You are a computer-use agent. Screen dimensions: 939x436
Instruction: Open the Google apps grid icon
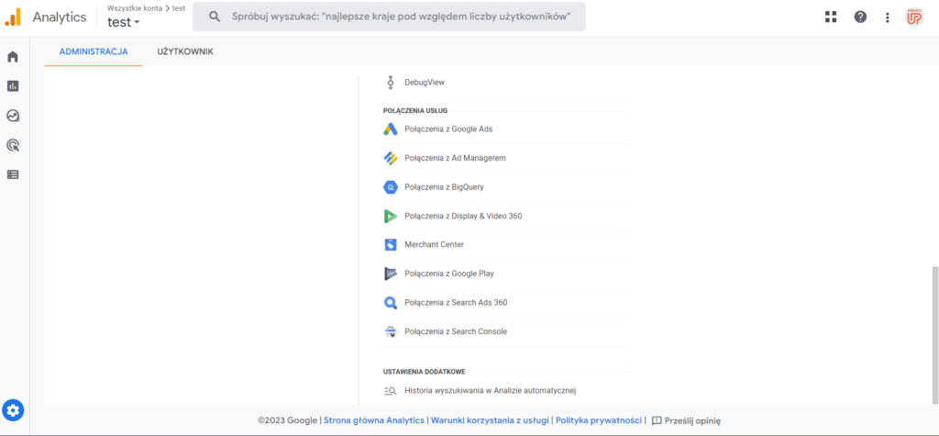coord(831,17)
